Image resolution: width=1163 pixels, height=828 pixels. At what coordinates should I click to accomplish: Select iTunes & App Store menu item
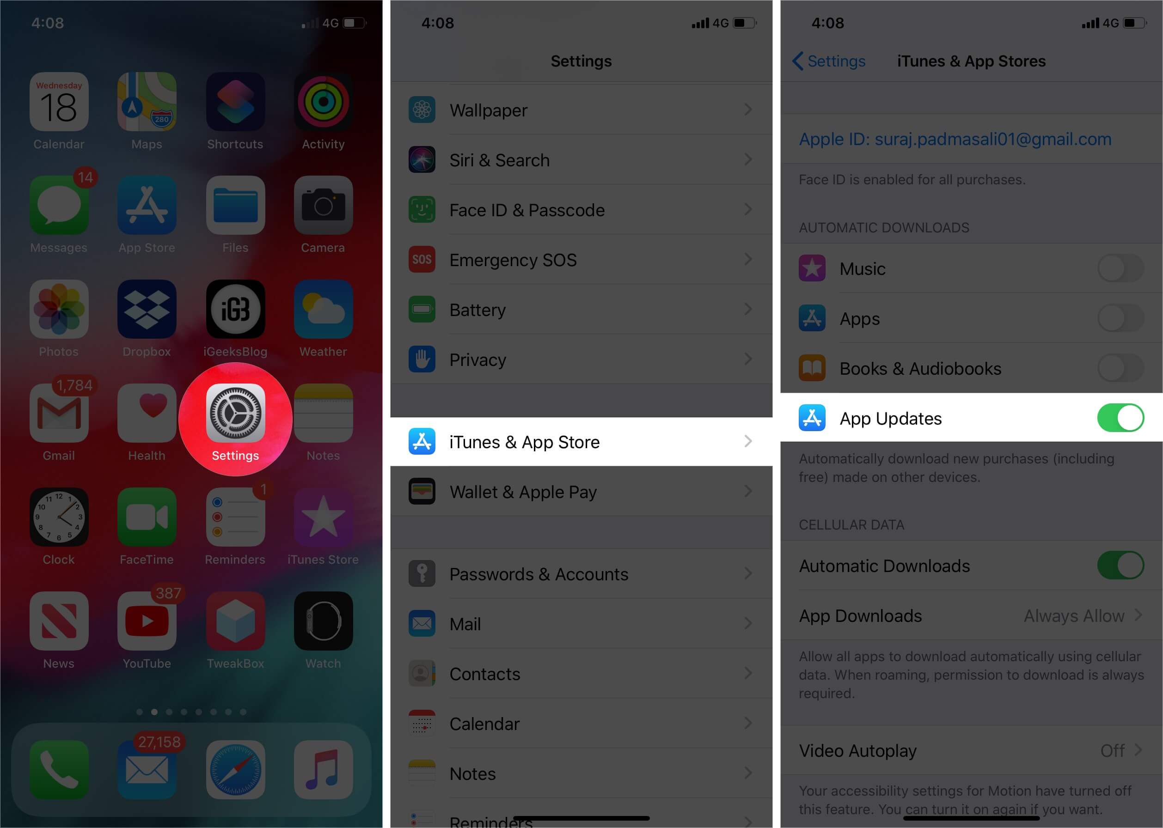(x=581, y=441)
